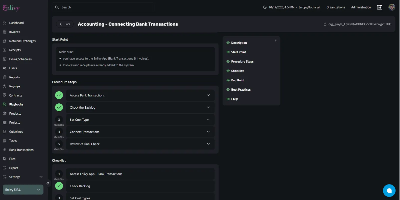
Task: Toggle visibility of the Description section
Action: point(228,43)
